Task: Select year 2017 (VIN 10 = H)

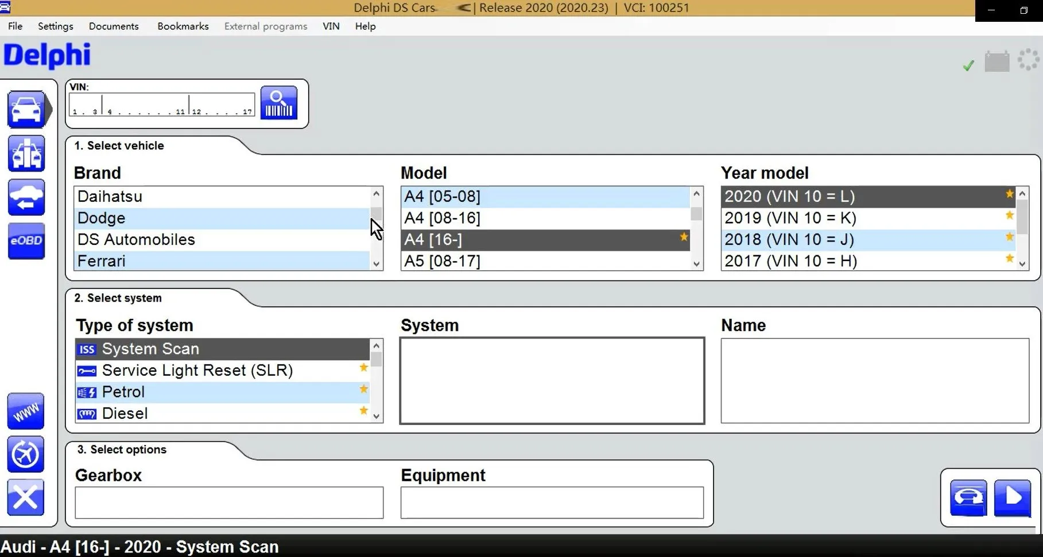Action: point(868,261)
